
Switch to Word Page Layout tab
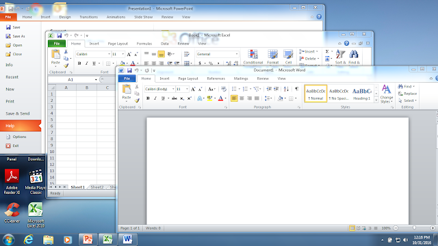(x=188, y=79)
